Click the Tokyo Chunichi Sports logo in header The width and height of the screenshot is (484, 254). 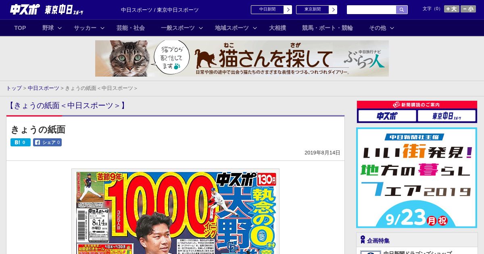pos(64,10)
